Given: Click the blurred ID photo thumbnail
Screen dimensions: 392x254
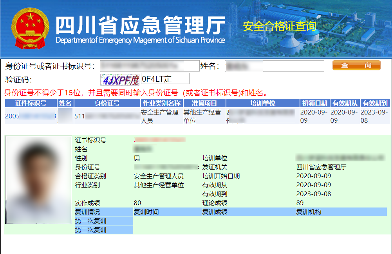Looking at the screenshot, I should pyautogui.click(x=38, y=180).
